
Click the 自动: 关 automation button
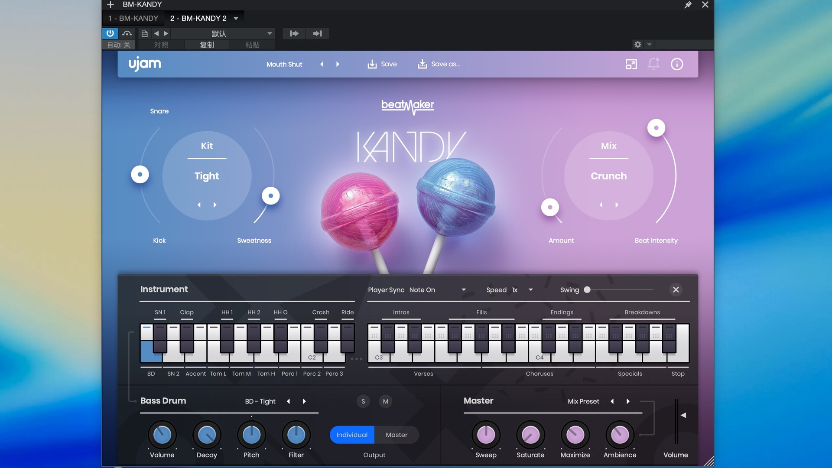[x=119, y=45]
